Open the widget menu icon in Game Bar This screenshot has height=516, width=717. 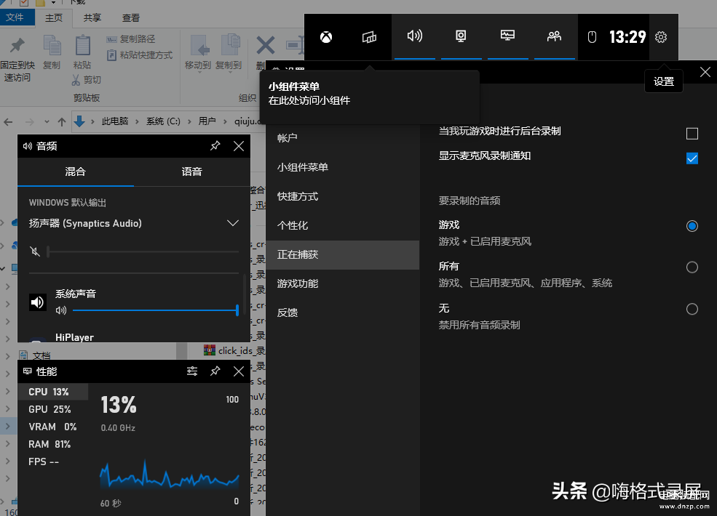tap(369, 37)
